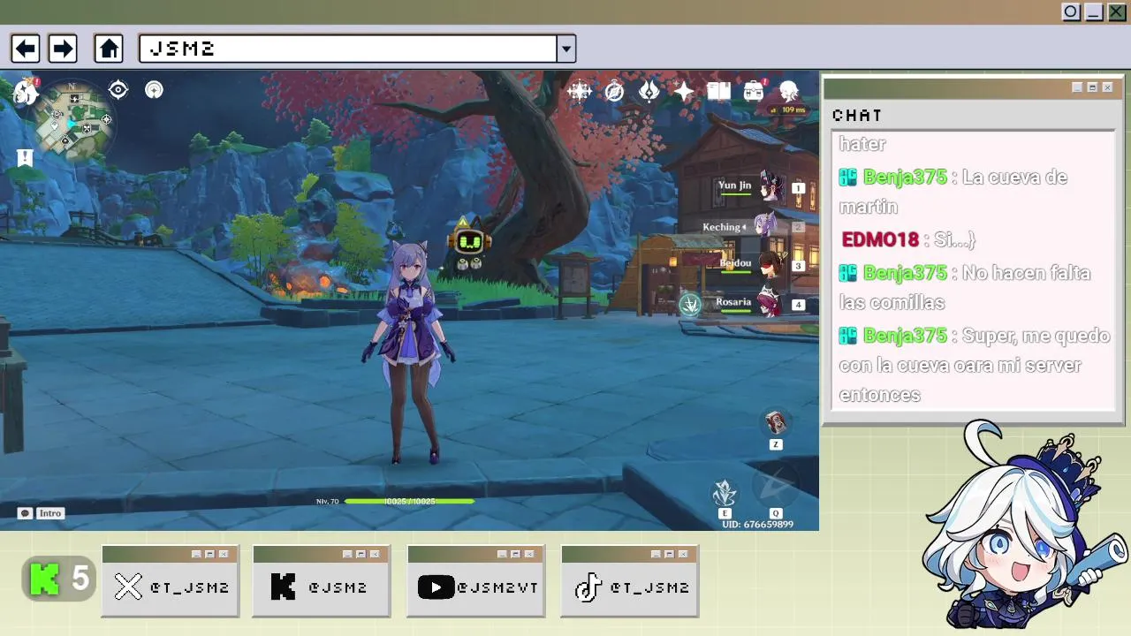Expand the address bar dropdown arrow
Viewport: 1131px width, 636px height.
coord(566,49)
